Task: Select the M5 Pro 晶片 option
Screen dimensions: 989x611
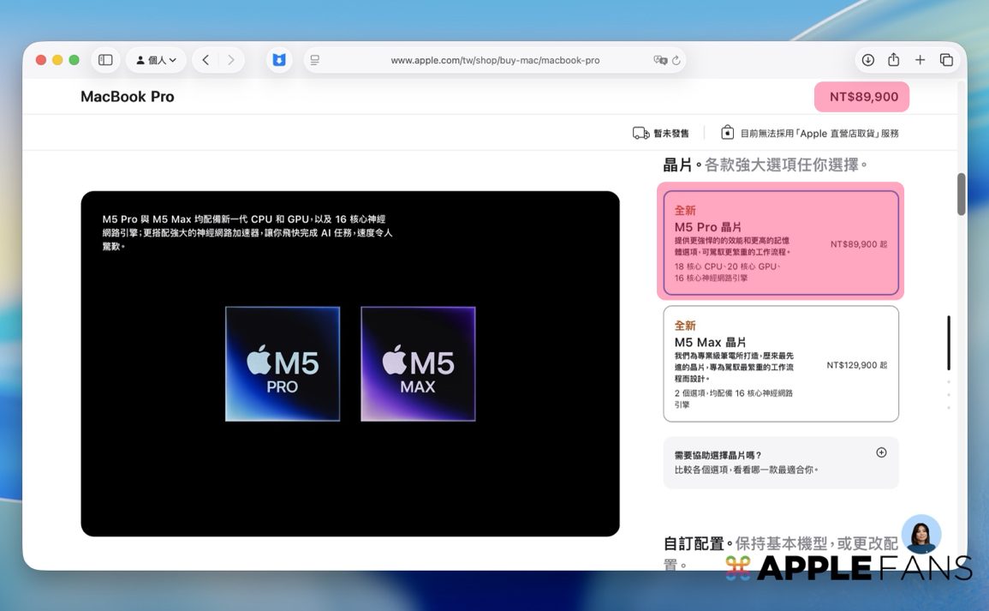Action: pyautogui.click(x=780, y=243)
